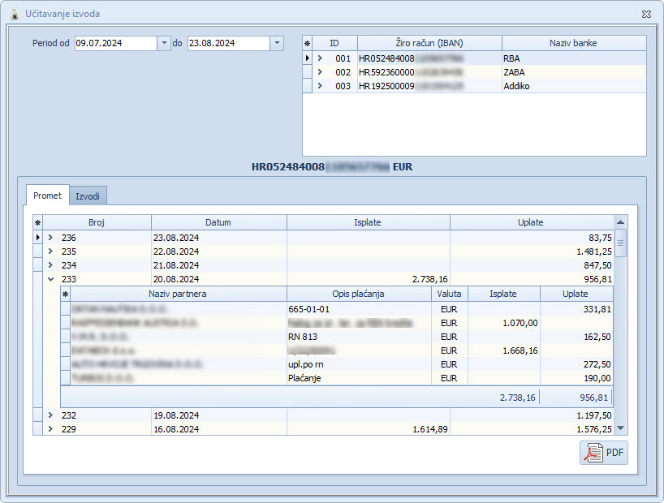The image size is (664, 503).
Task: Click the asterisk selector in partner detail grid
Action: (x=66, y=294)
